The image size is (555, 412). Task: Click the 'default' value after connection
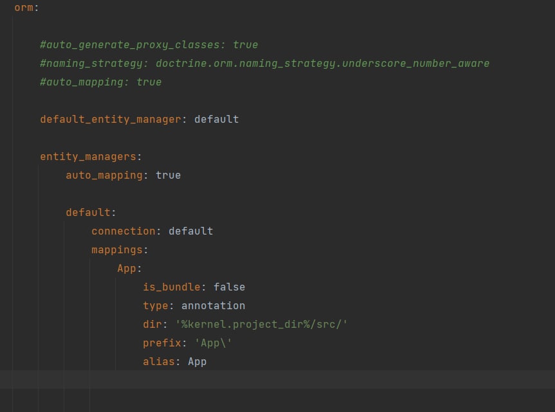click(191, 231)
